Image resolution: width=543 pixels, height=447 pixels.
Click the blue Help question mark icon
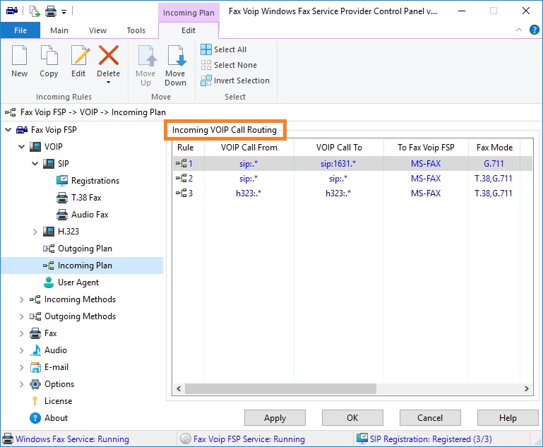tap(534, 30)
